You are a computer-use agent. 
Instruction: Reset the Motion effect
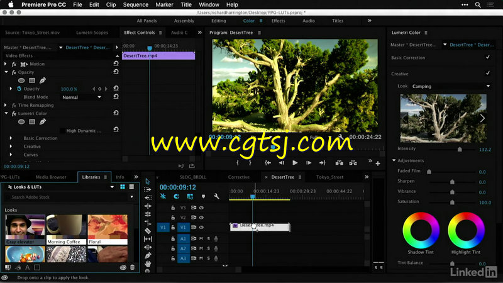[x=116, y=64]
